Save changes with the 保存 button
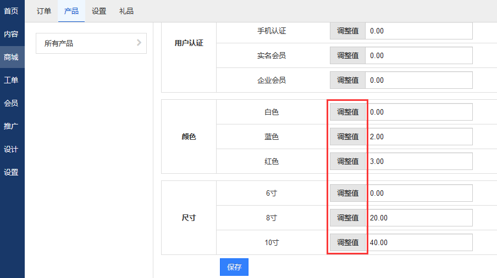Screen dimensions: 497x278 (x=234, y=267)
